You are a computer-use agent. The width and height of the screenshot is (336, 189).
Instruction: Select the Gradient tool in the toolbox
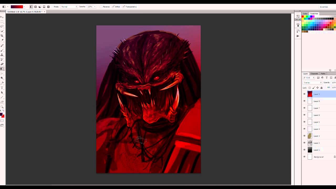coord(2,69)
